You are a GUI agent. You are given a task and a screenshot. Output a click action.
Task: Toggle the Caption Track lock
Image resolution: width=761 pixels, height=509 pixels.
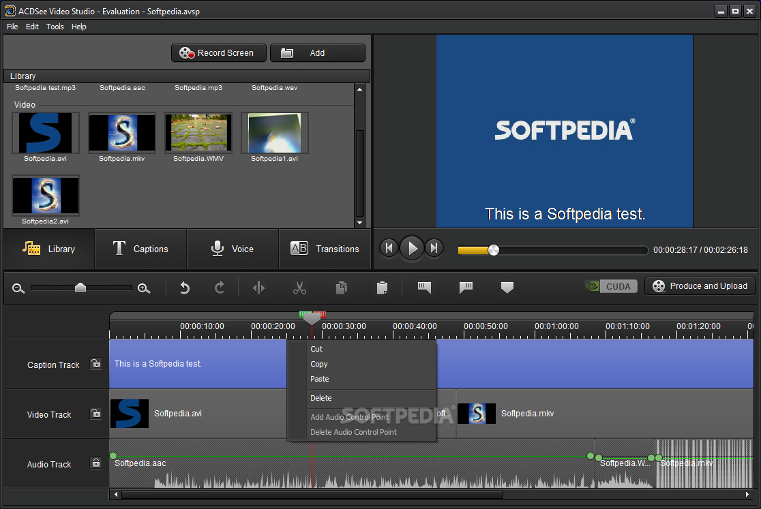(96, 364)
